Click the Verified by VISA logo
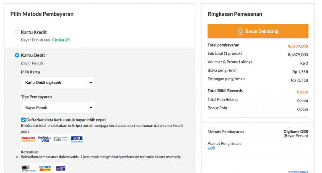 tap(44, 139)
